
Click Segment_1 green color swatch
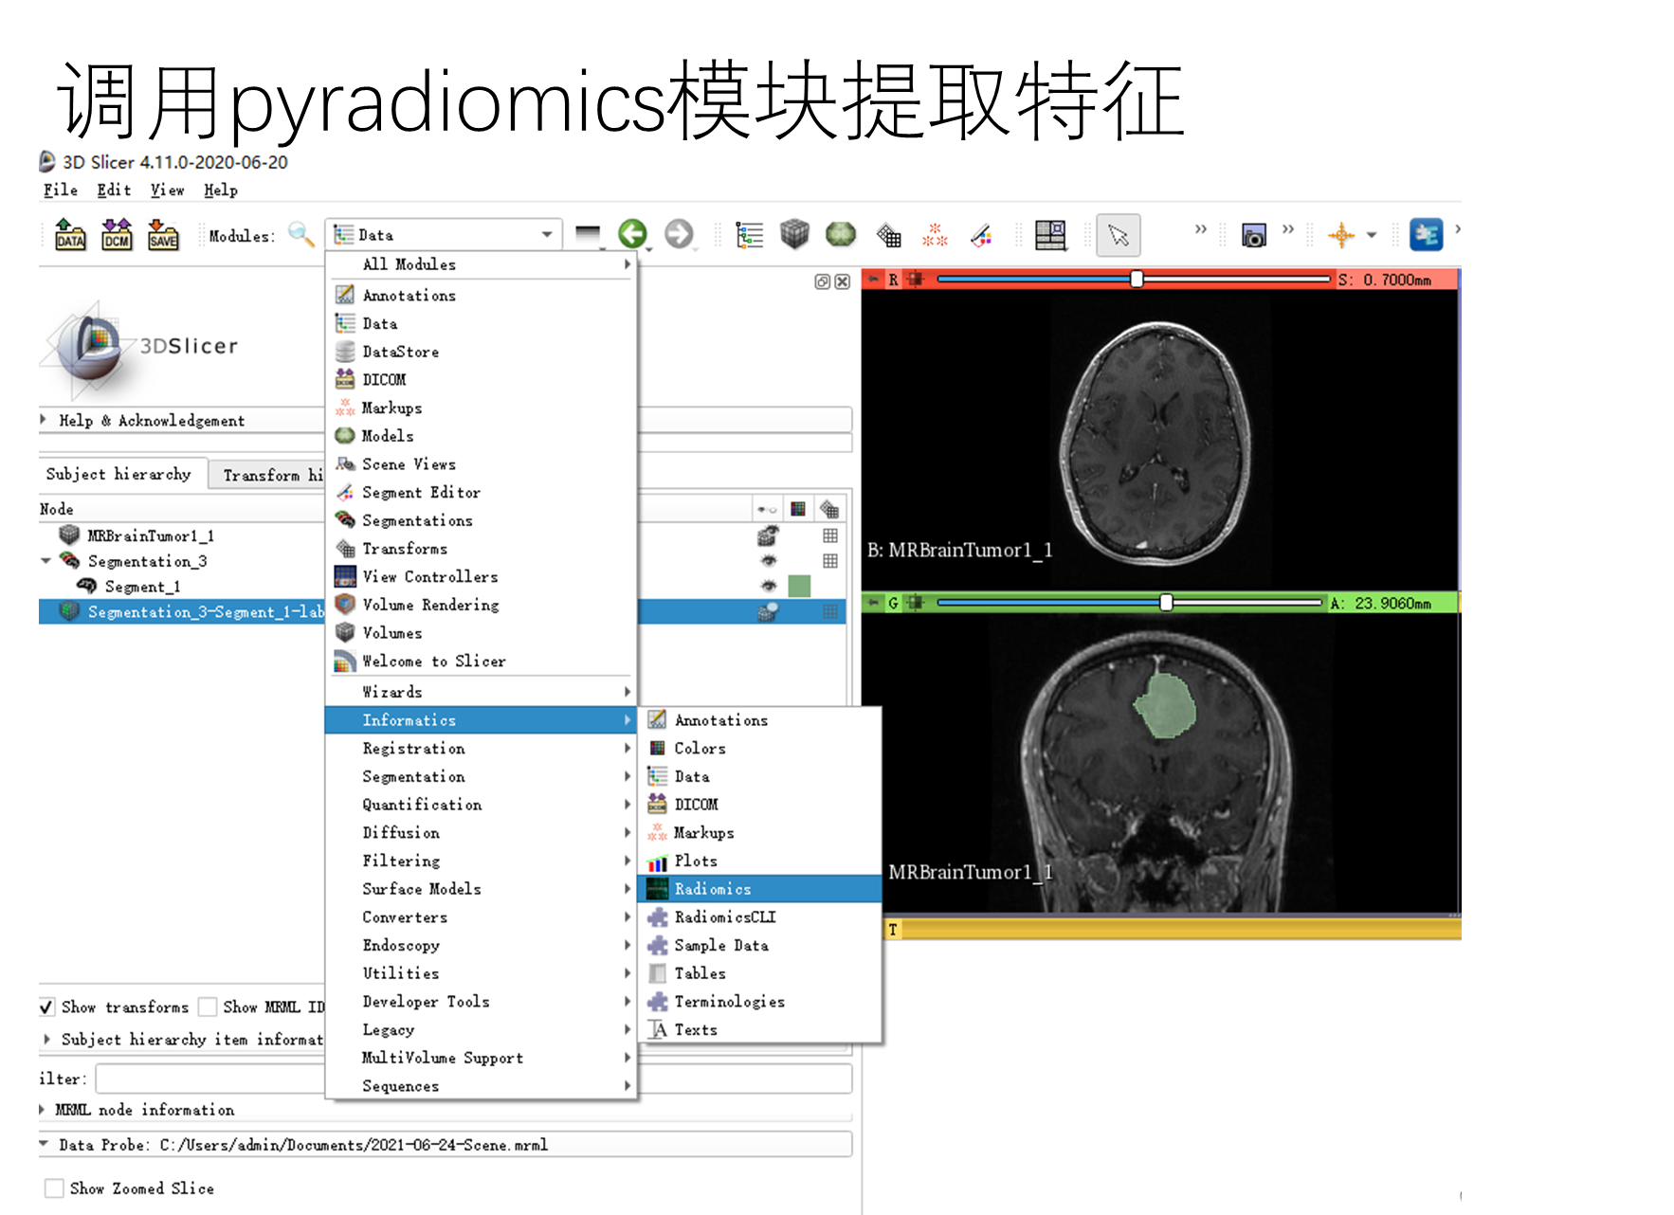[799, 587]
